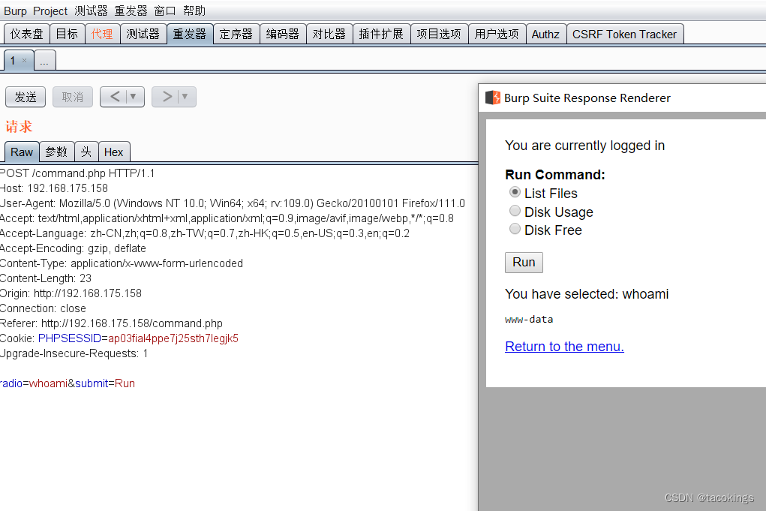Switch to the 编码器 tab
The height and width of the screenshot is (511, 766).
283,35
